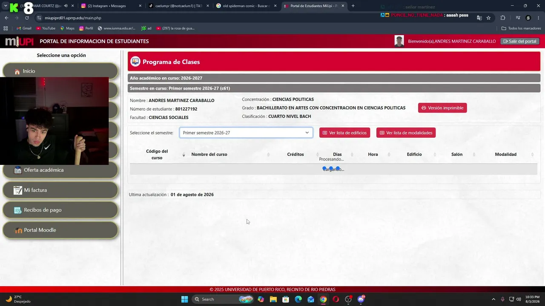Open Microsoft Edge from the taskbar
This screenshot has height=306, width=545.
click(x=298, y=299)
